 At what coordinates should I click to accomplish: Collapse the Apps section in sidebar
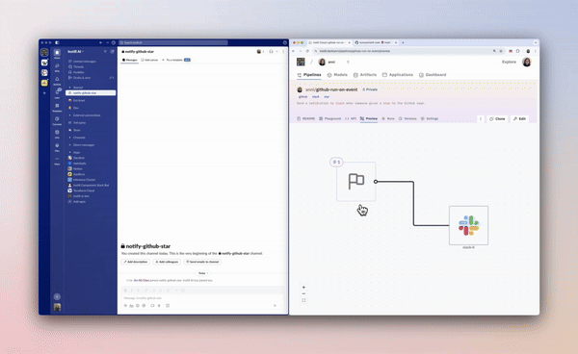[75, 152]
